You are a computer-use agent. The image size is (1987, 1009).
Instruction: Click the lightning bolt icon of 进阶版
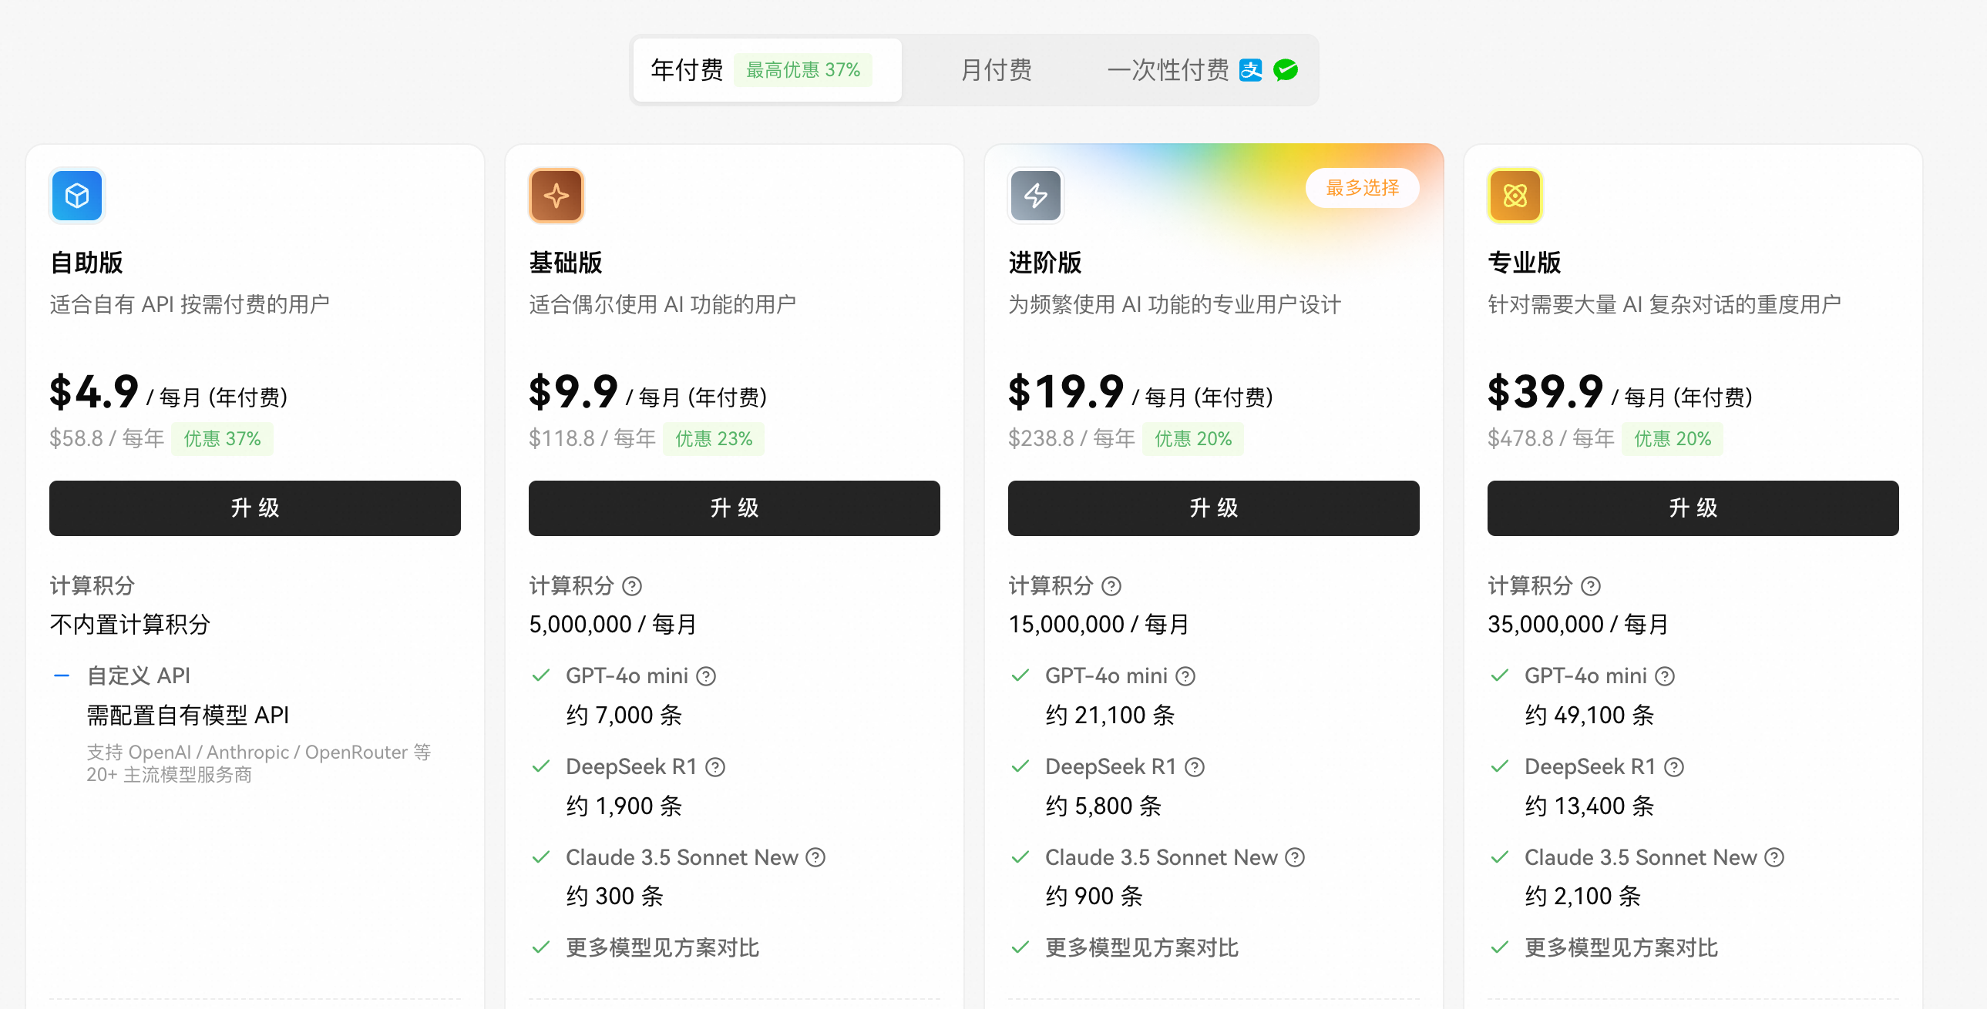[x=1035, y=196]
